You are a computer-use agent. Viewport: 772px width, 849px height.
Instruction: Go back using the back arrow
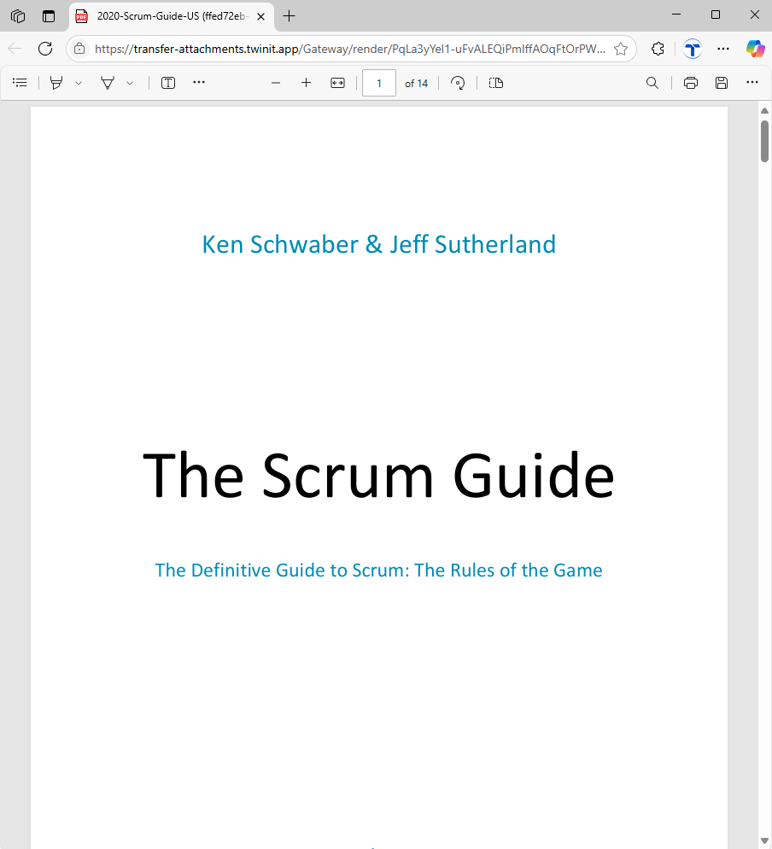[15, 49]
